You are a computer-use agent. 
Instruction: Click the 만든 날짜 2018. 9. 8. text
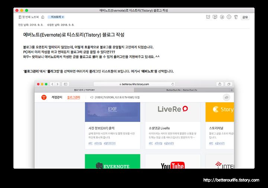coord(31,25)
